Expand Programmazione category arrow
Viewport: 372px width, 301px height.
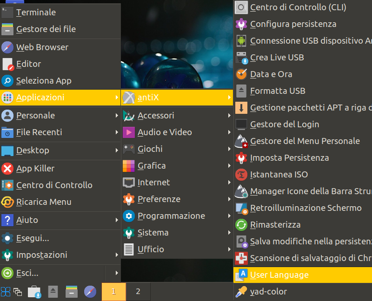229,216
